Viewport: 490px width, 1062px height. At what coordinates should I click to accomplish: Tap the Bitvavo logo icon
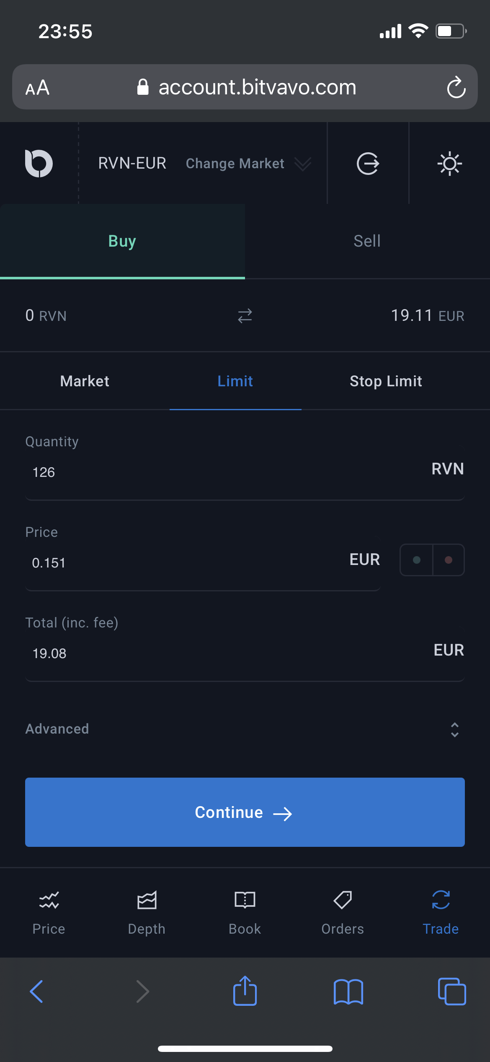[x=39, y=163]
